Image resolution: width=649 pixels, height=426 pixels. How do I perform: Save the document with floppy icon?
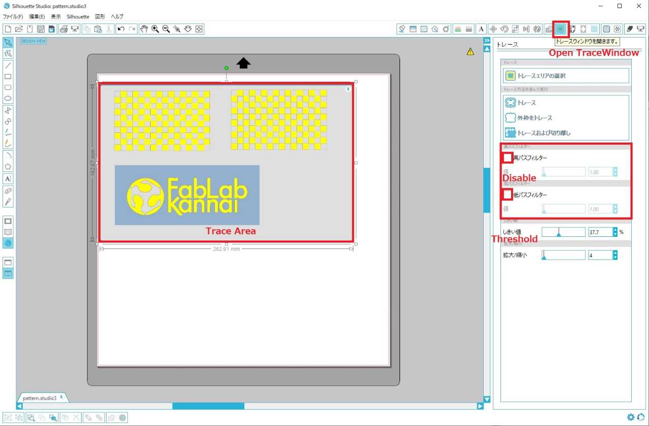pyautogui.click(x=41, y=29)
